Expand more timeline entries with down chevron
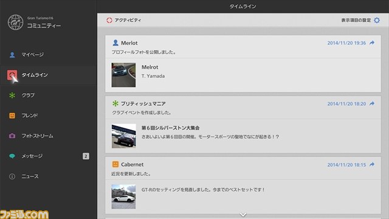Viewport: 389px width, 219px height. (x=243, y=214)
